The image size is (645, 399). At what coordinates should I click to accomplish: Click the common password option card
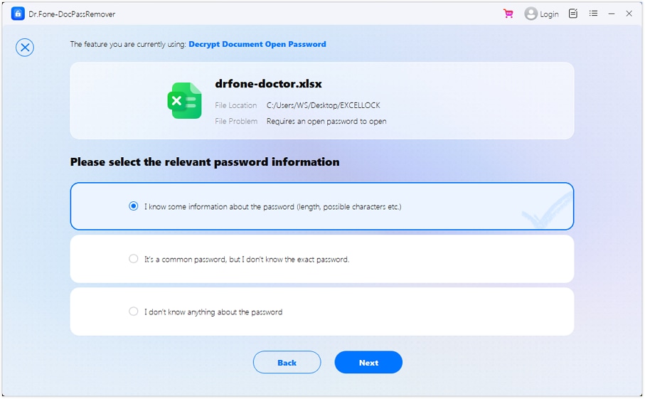click(x=322, y=259)
